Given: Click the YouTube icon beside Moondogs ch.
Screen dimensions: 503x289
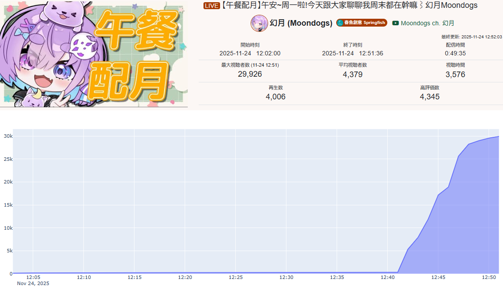Looking at the screenshot, I should pyautogui.click(x=396, y=23).
